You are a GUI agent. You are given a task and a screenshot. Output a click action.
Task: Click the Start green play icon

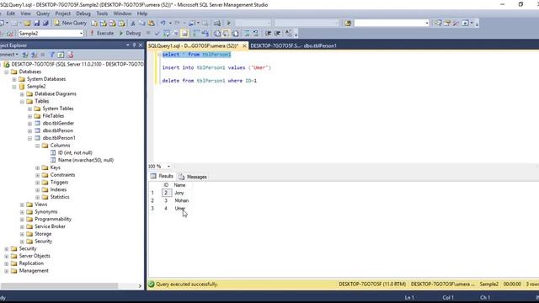(x=228, y=23)
